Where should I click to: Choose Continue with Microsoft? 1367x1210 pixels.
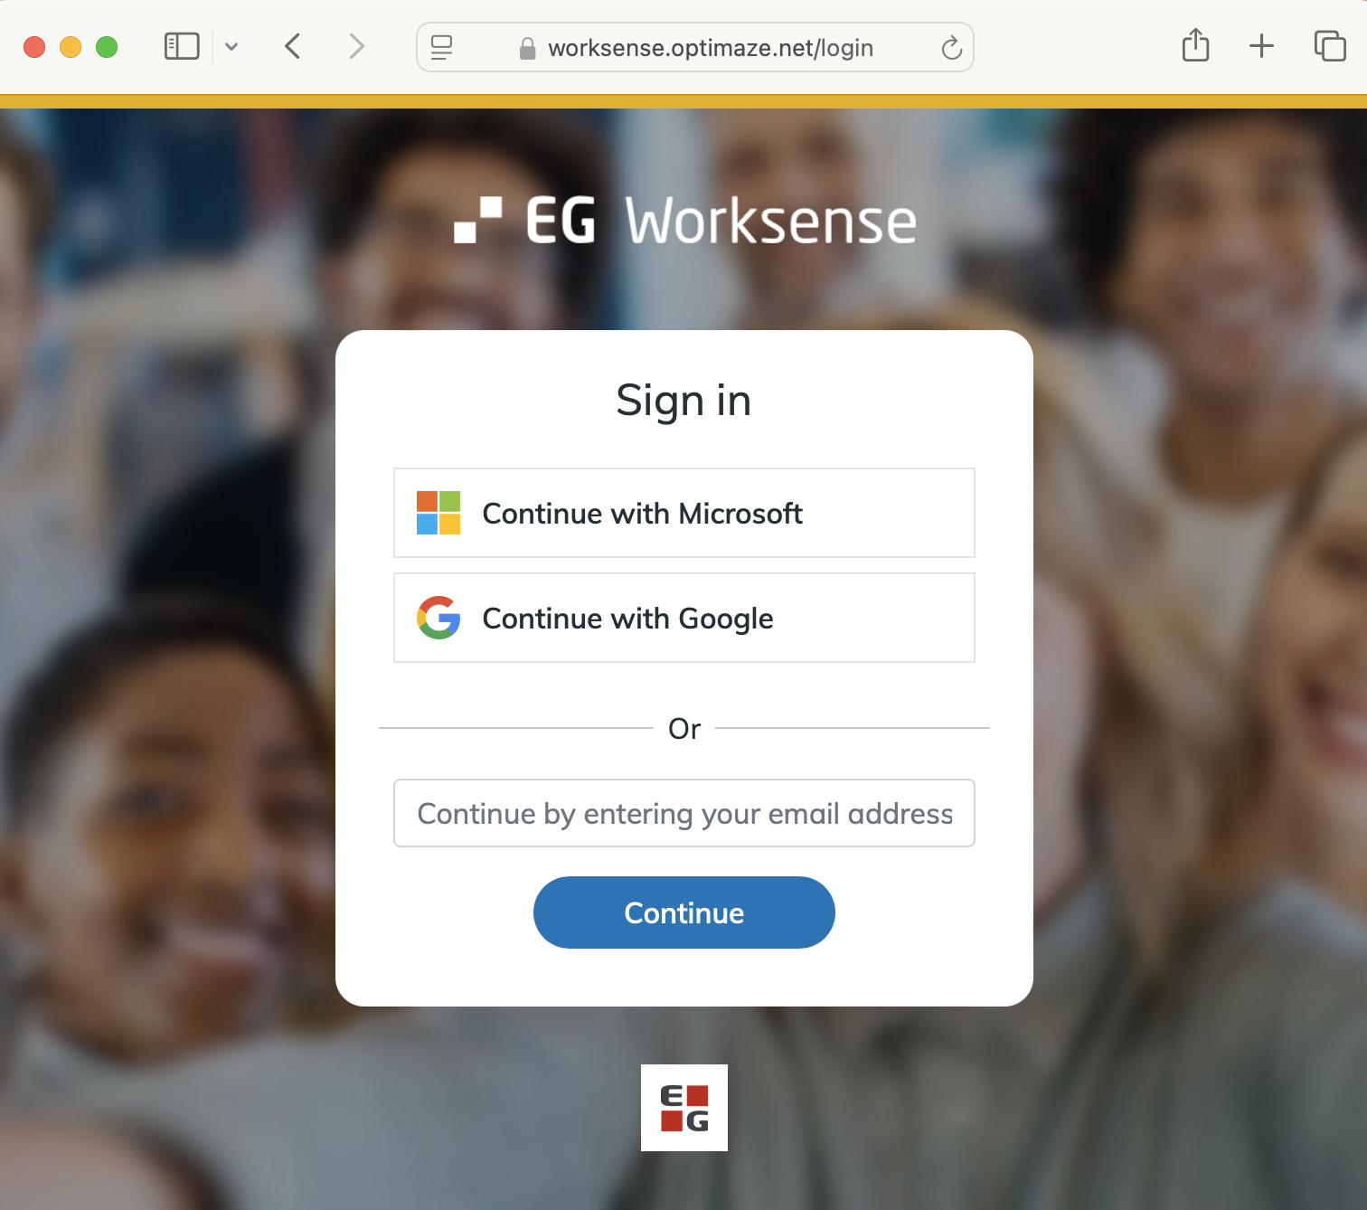click(684, 513)
